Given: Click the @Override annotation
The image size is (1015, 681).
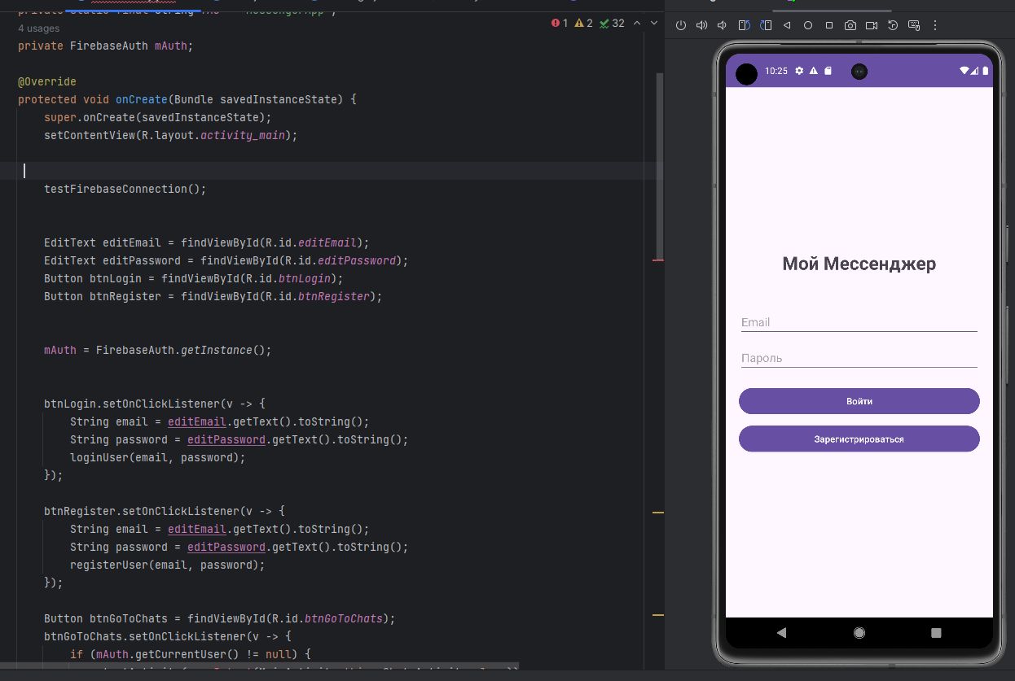Looking at the screenshot, I should pyautogui.click(x=47, y=82).
